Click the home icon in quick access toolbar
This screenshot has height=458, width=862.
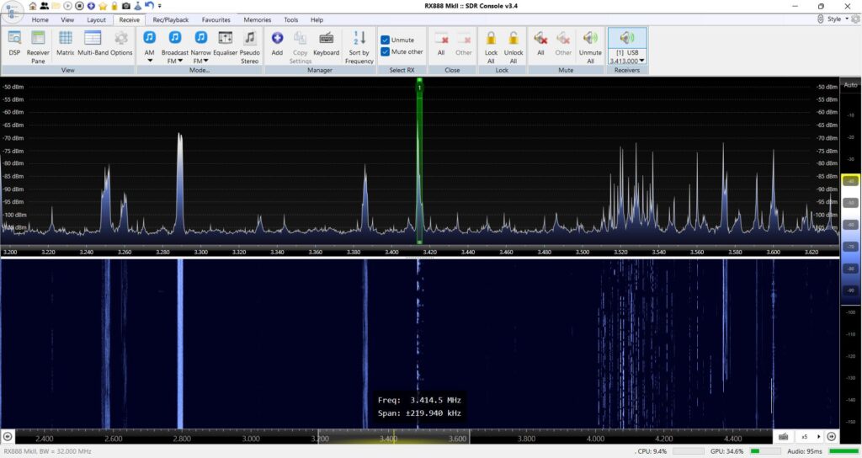tap(33, 6)
